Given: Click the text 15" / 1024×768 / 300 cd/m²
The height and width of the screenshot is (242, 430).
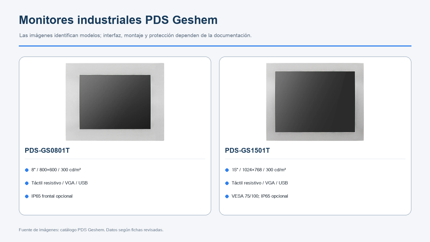Looking at the screenshot, I should 259,170.
